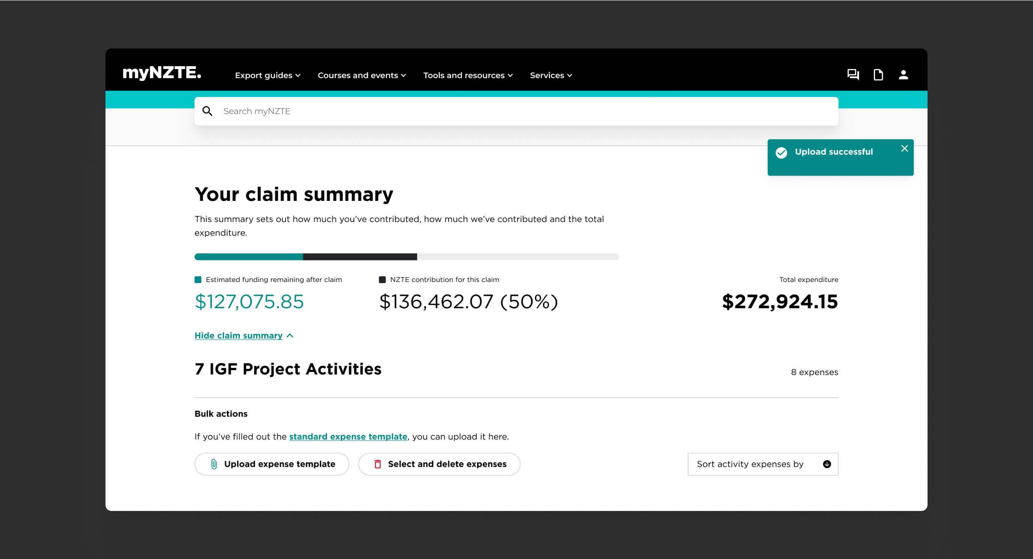Click the Your claim summary heading
The height and width of the screenshot is (559, 1033).
[294, 194]
